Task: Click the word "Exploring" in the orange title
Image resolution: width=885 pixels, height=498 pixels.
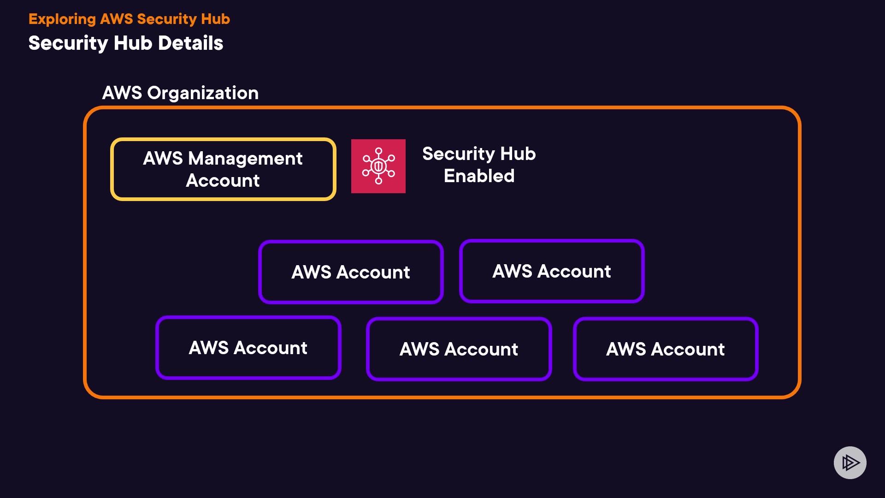Action: coord(62,19)
